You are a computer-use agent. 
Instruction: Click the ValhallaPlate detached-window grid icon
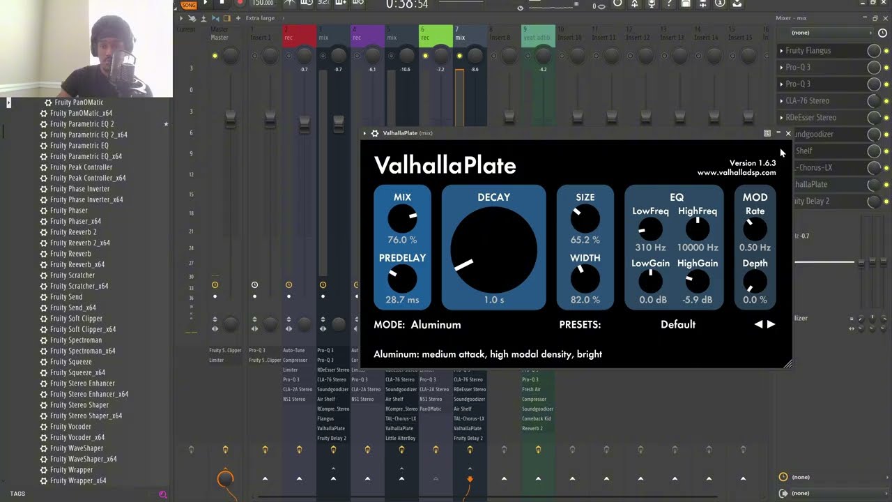pyautogui.click(x=767, y=133)
